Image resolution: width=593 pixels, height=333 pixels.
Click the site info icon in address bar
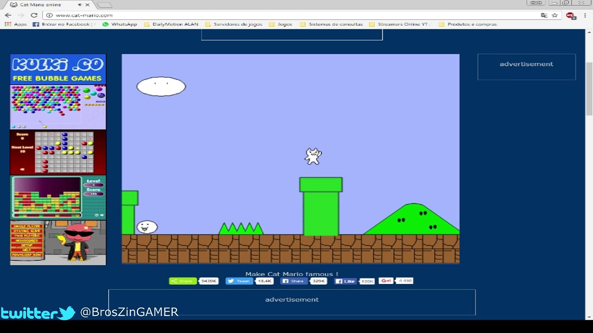pyautogui.click(x=50, y=15)
